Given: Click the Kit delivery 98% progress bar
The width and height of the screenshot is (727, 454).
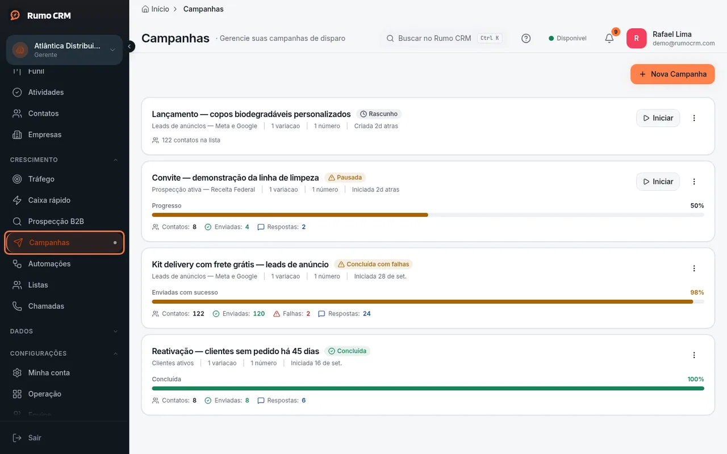Looking at the screenshot, I should (428, 302).
